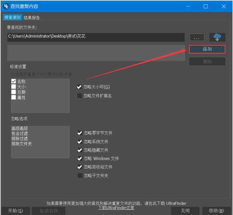Open help with 帮助(H) button

point(216,211)
